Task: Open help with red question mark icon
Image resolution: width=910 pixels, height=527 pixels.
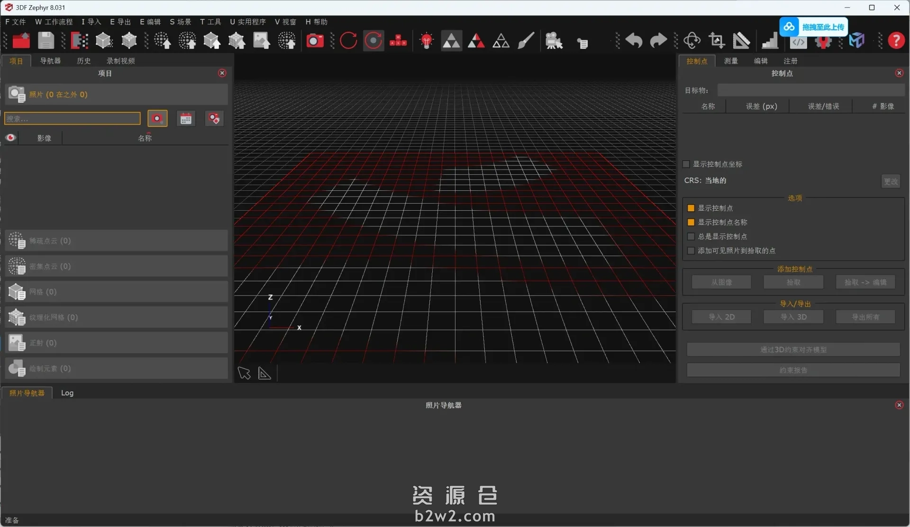Action: point(896,41)
